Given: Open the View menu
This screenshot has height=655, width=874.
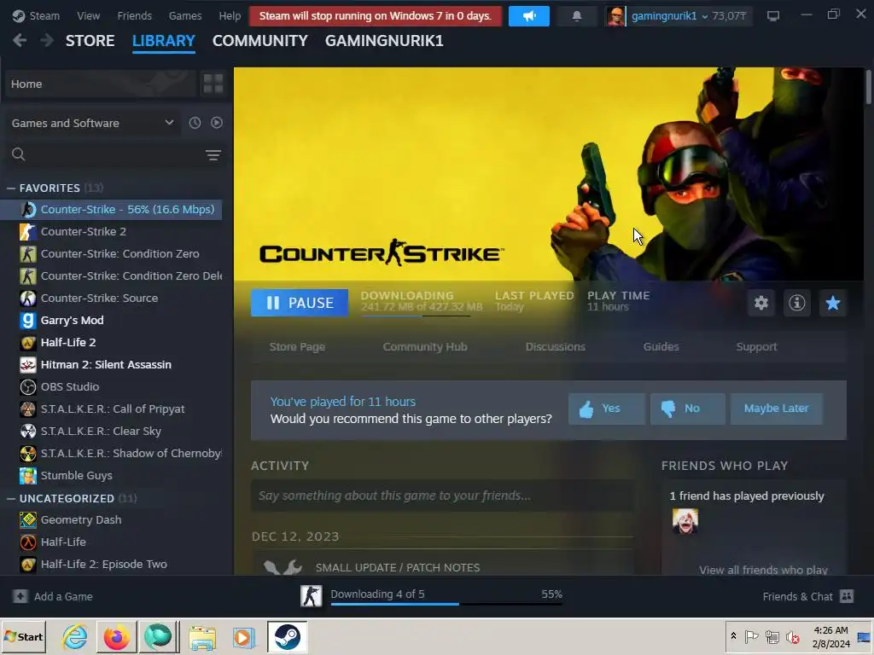Looking at the screenshot, I should (88, 16).
